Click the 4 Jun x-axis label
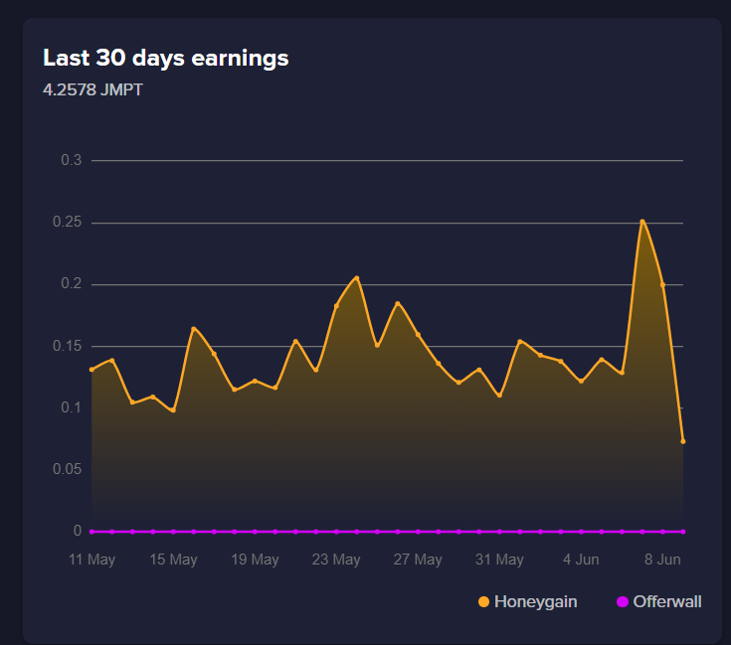The height and width of the screenshot is (645, 731). (581, 560)
